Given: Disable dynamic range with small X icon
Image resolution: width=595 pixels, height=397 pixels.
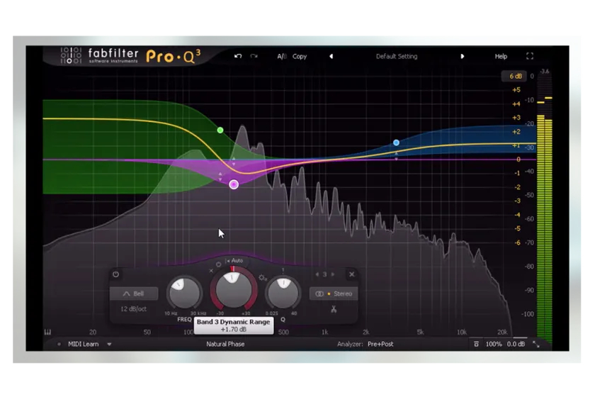Looking at the screenshot, I should click(211, 271).
